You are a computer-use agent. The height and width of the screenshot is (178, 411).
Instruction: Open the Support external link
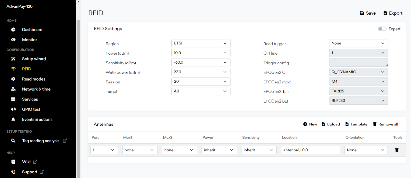(x=30, y=172)
